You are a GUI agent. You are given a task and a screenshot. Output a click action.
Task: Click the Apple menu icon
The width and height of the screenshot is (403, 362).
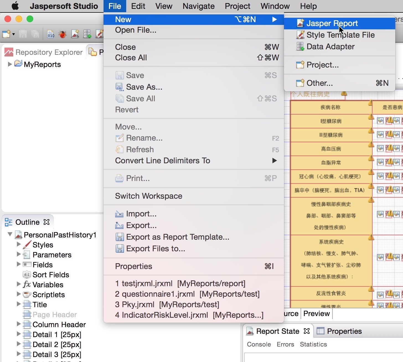coord(15,6)
